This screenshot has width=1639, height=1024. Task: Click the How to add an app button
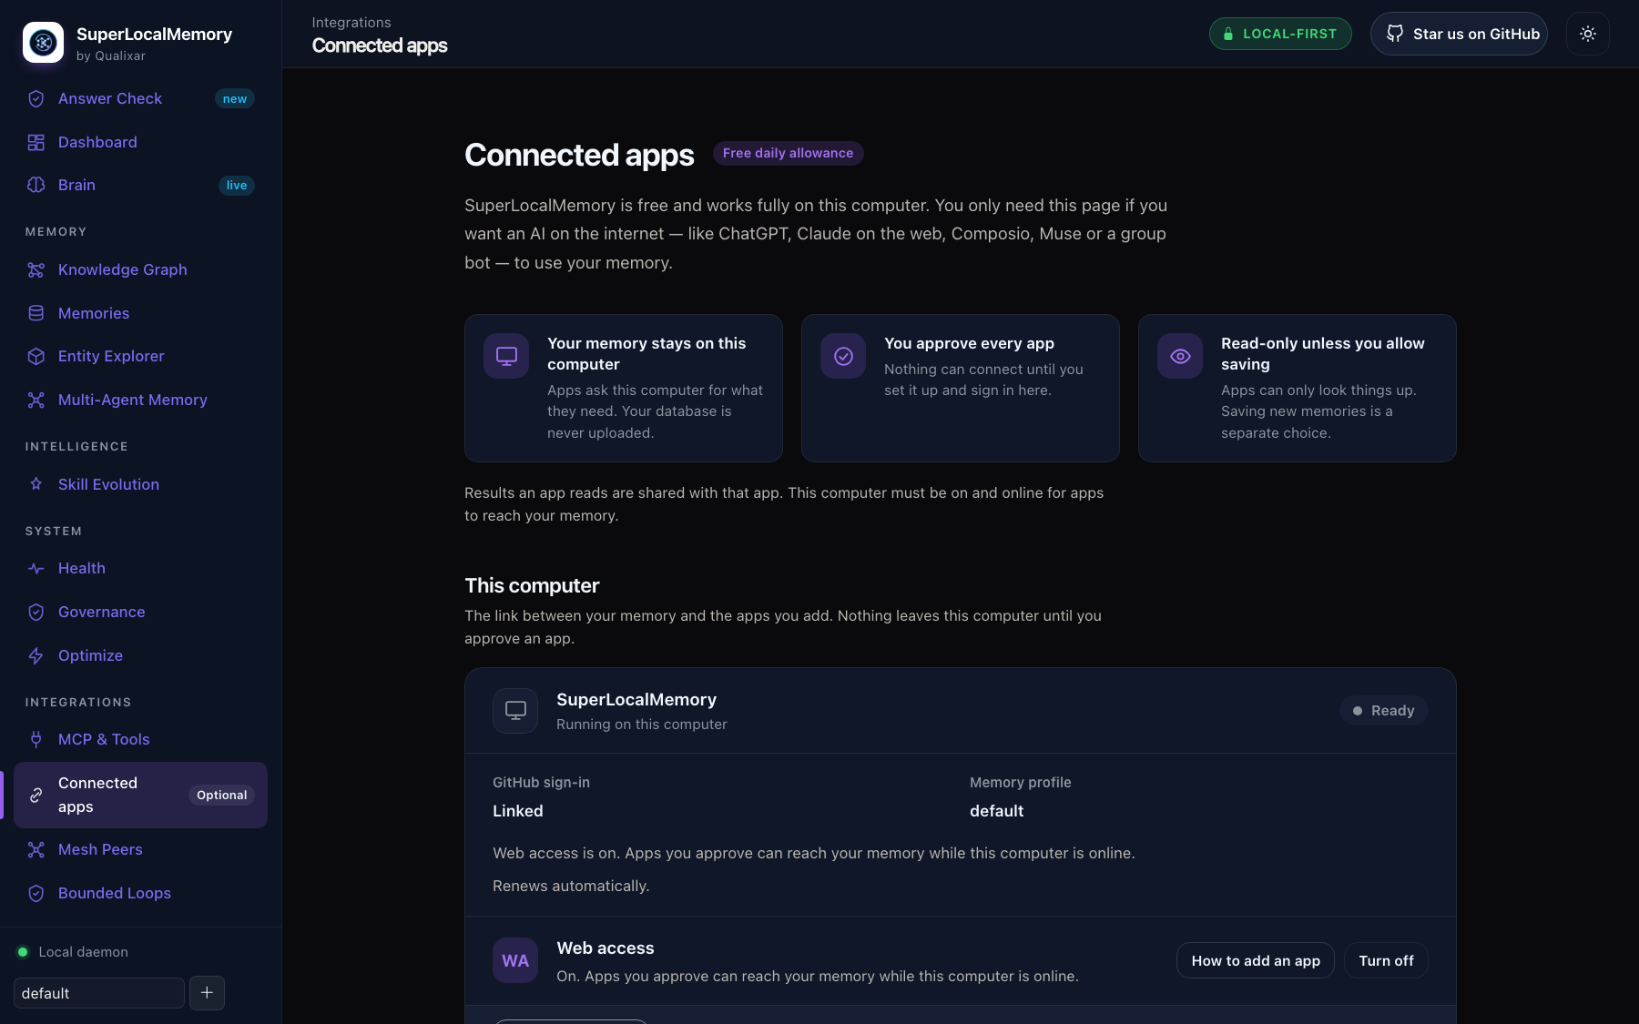point(1256,960)
